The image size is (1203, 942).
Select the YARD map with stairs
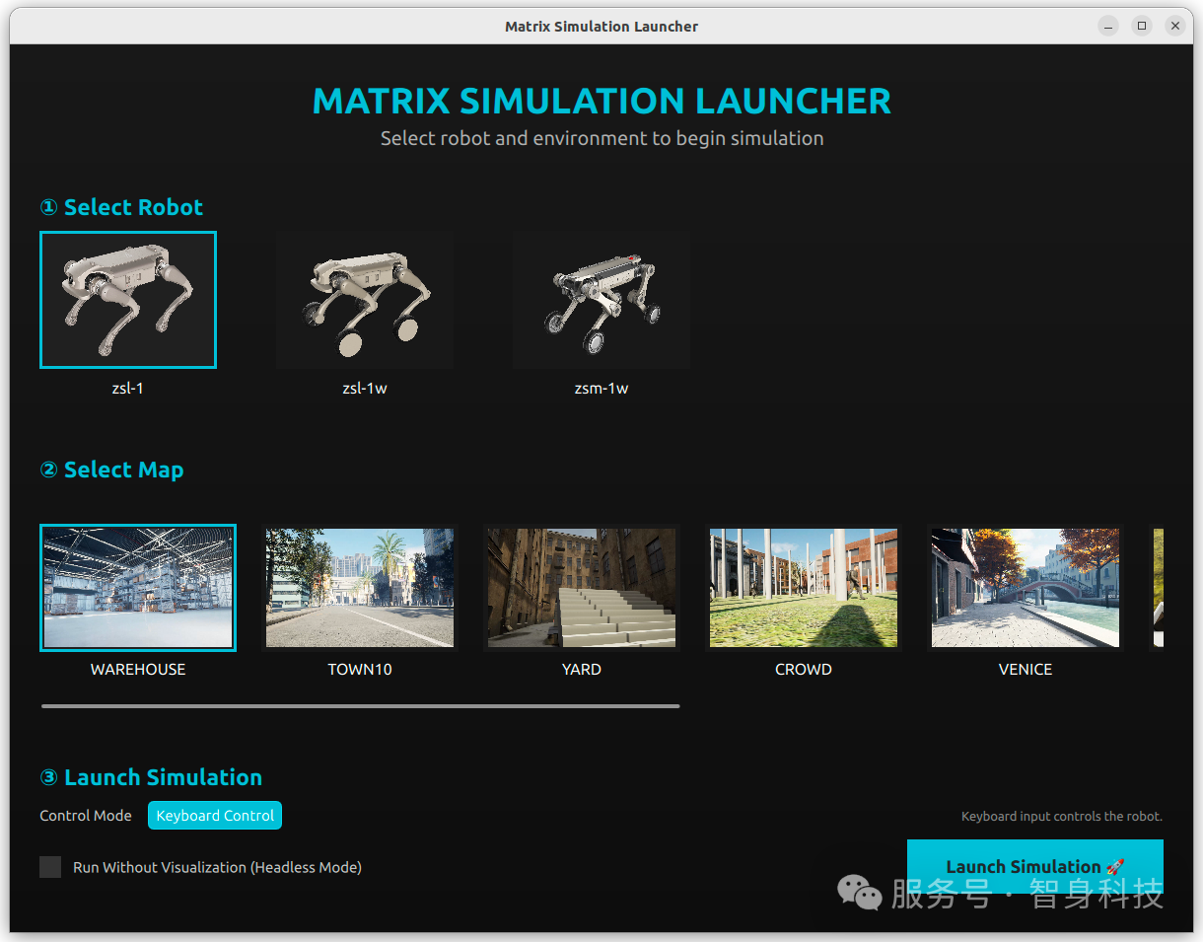pyautogui.click(x=582, y=588)
